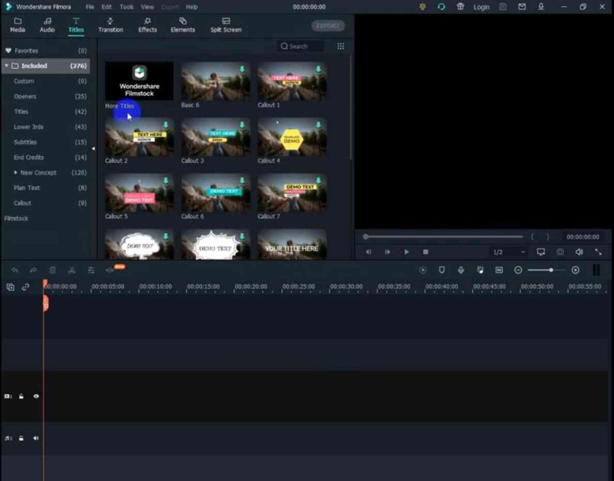Click the download icon in title bar
The image size is (614, 481).
(541, 7)
